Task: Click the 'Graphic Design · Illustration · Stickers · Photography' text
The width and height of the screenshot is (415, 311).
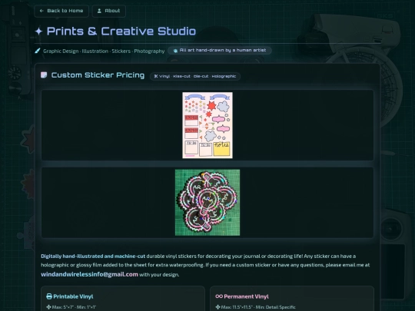Action: coord(104,51)
